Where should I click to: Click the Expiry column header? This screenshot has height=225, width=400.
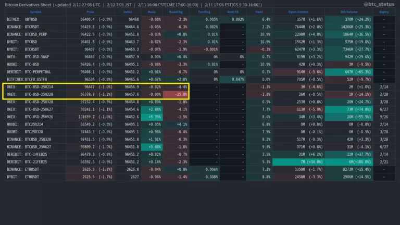pos(384,12)
